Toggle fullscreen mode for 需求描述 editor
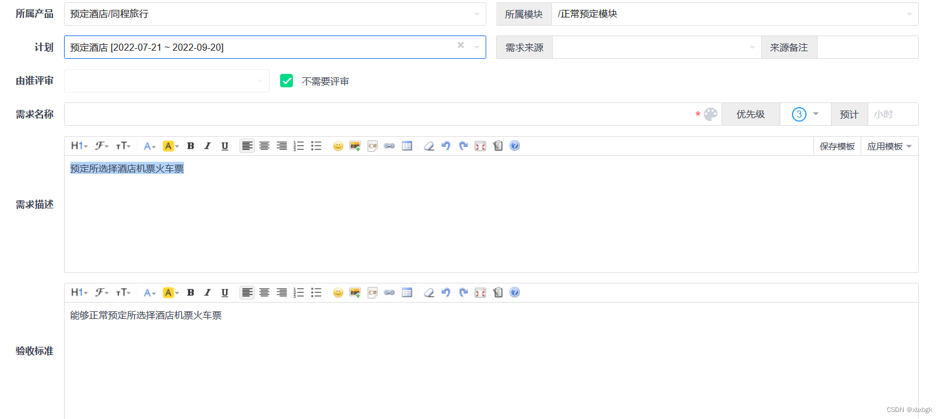Viewport: 941px width, 419px height. click(x=480, y=146)
